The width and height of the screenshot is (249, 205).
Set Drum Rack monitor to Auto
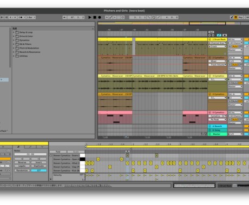pos(235,46)
